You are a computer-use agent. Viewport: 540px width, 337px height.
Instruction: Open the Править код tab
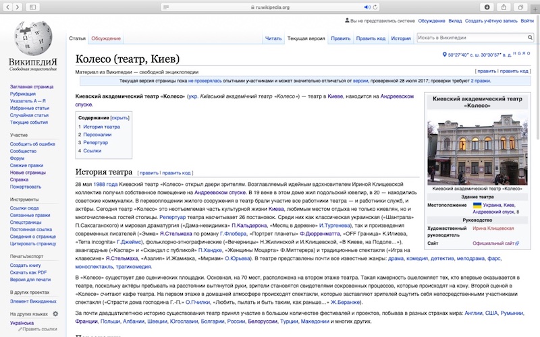click(371, 38)
